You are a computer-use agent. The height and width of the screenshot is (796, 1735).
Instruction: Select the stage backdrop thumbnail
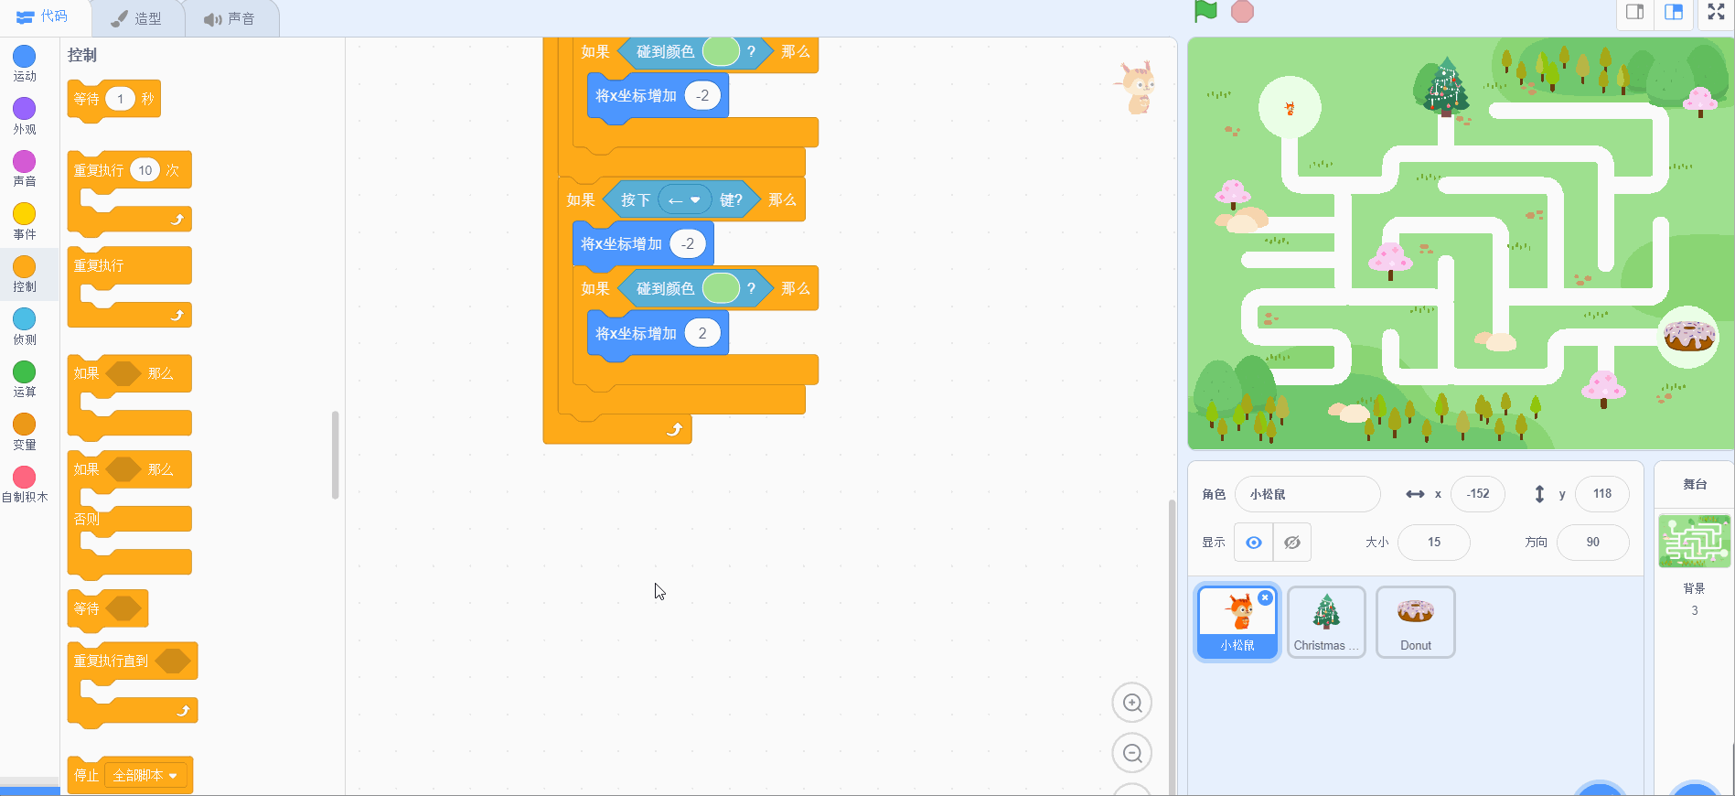click(1695, 541)
